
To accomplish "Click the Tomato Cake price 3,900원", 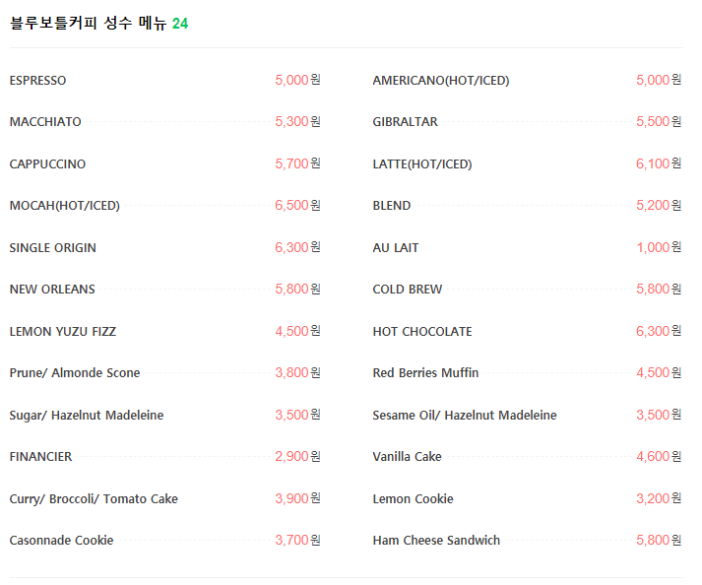I will click(x=297, y=499).
